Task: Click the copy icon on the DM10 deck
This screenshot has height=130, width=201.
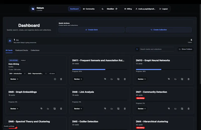Action: click(169, 79)
